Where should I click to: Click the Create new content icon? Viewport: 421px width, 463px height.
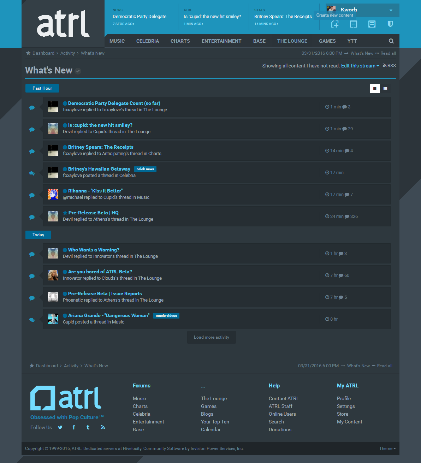[x=335, y=24]
